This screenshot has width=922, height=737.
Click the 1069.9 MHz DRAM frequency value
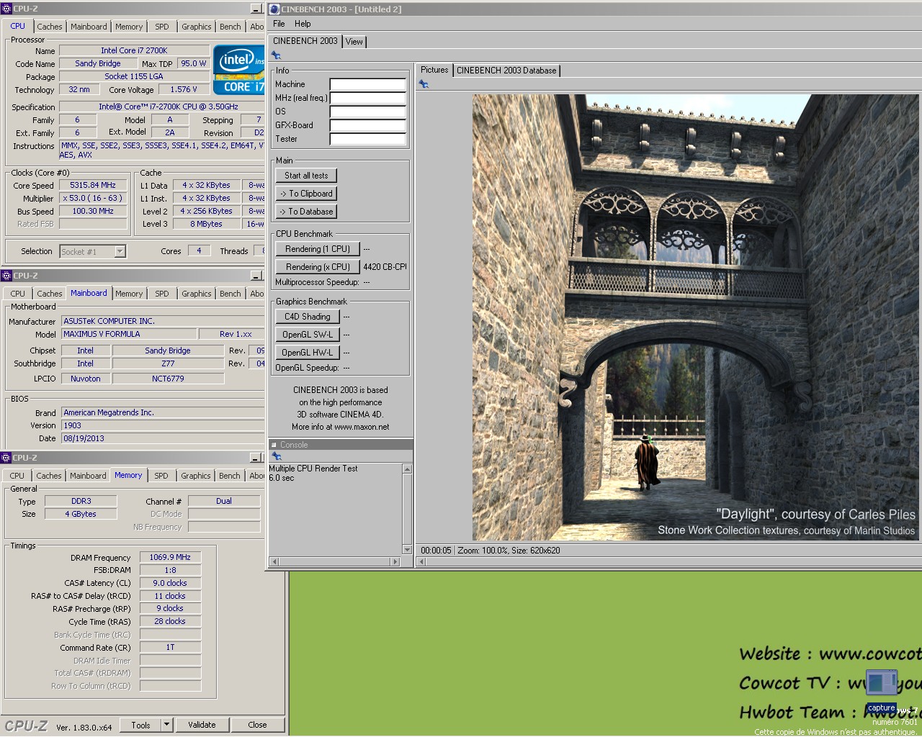(170, 557)
